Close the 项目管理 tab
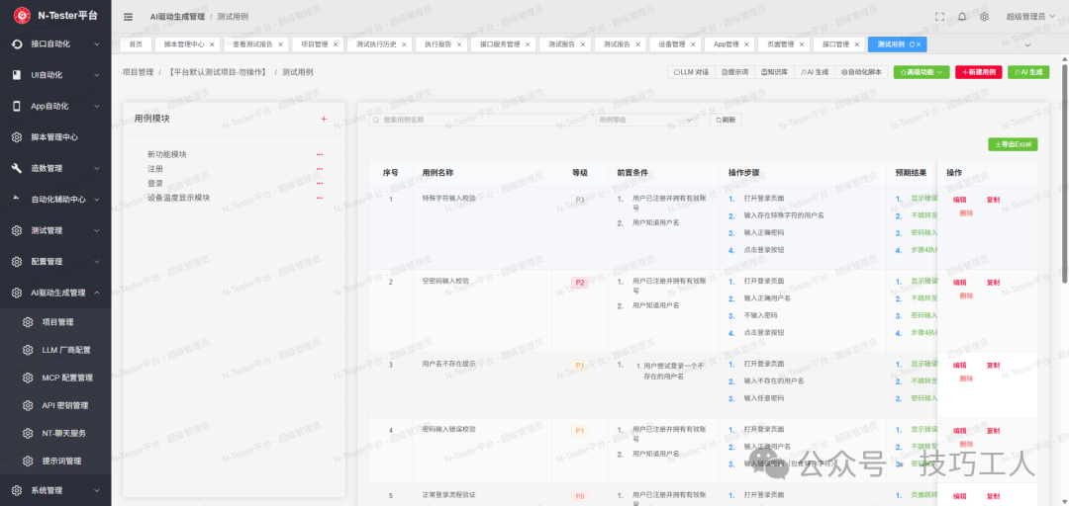1069x506 pixels. (x=336, y=44)
